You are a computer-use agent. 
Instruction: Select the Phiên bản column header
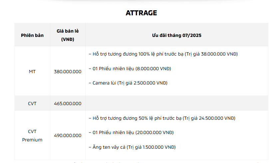point(32,35)
